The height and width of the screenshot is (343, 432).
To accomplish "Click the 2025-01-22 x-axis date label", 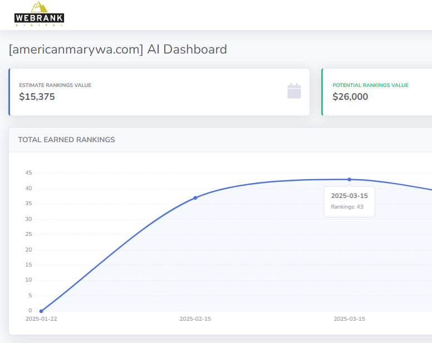I will [x=41, y=319].
